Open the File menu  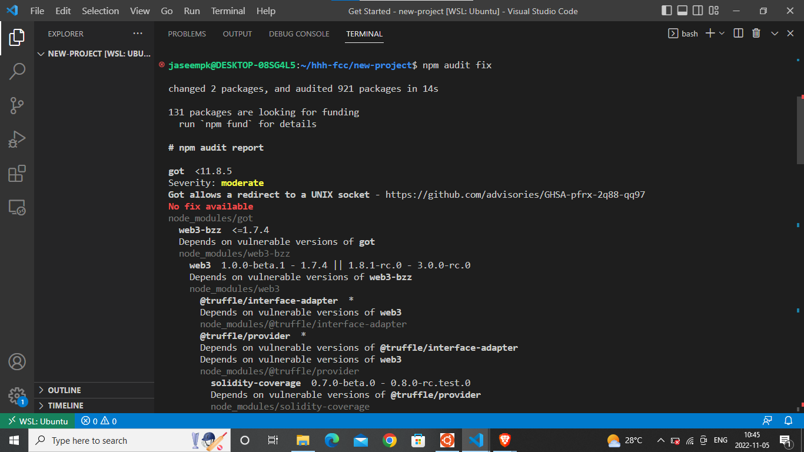tap(37, 11)
